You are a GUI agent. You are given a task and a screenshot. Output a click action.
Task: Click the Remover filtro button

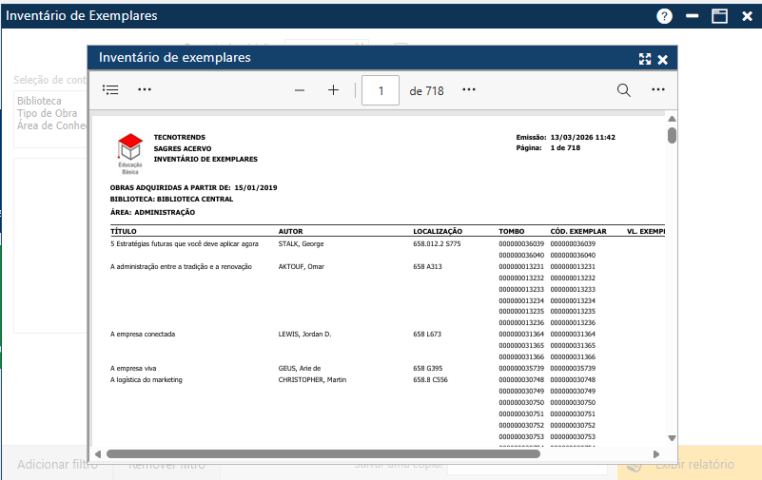click(166, 465)
